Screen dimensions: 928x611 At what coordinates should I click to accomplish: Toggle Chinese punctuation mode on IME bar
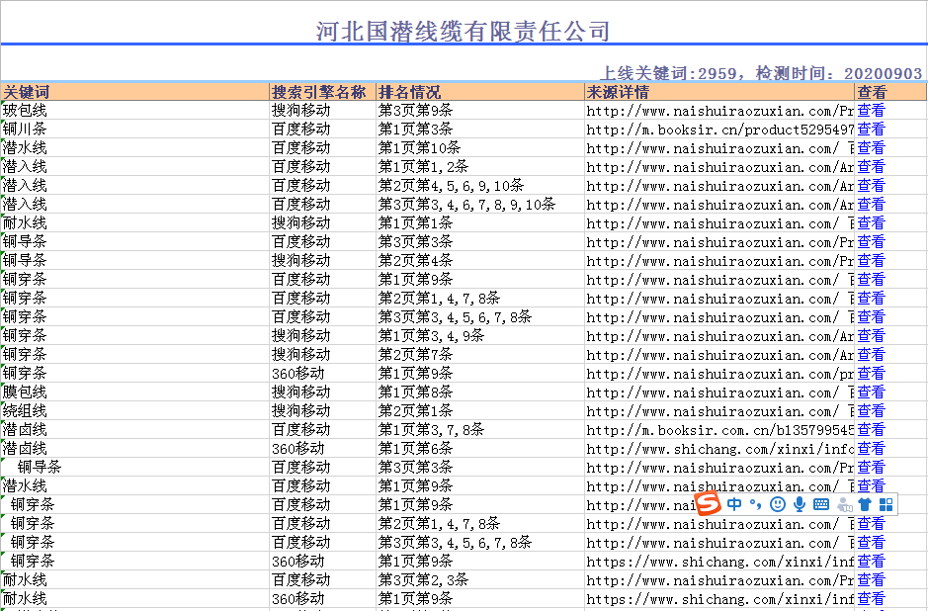(x=755, y=504)
